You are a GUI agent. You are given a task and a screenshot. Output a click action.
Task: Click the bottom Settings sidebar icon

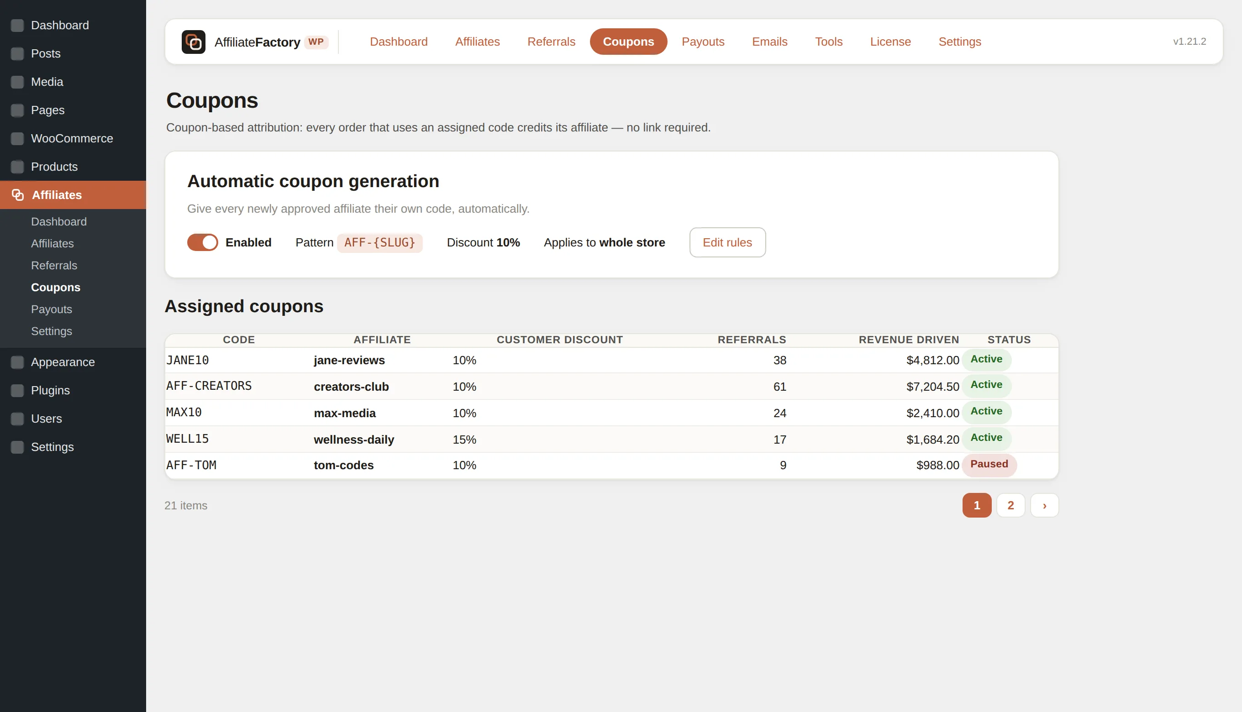17,447
